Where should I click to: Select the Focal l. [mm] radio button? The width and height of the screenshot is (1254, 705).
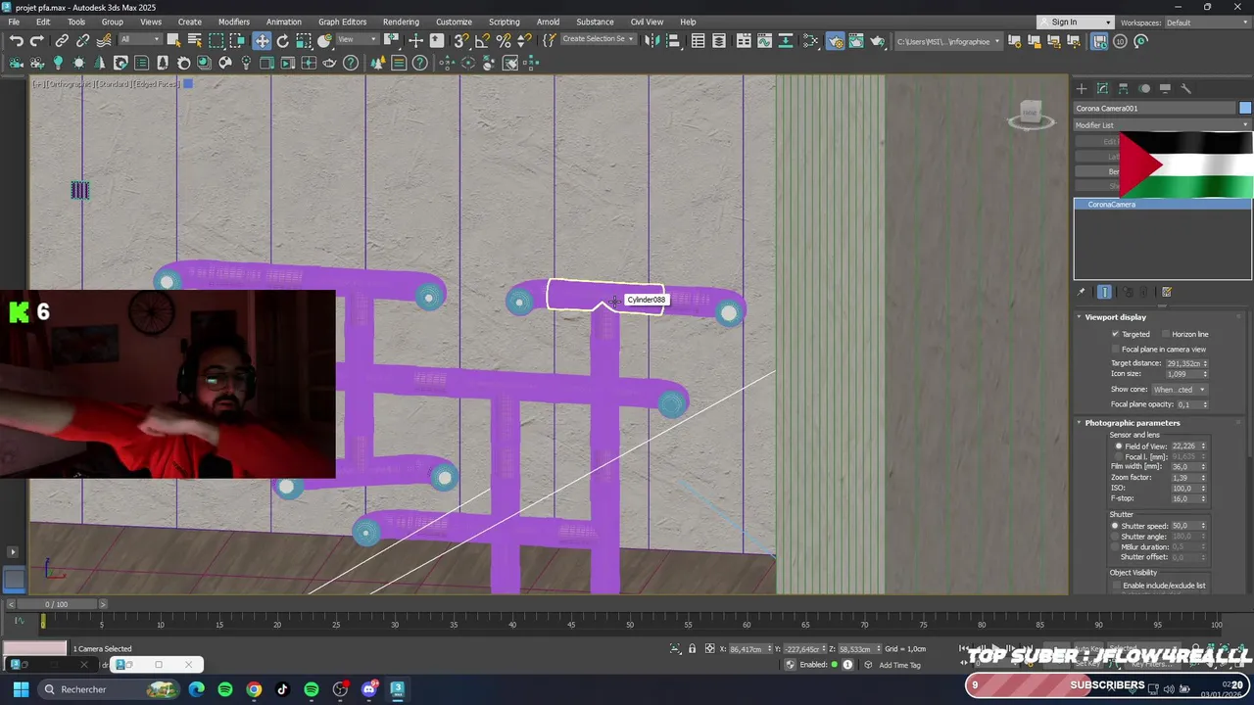tap(1119, 456)
